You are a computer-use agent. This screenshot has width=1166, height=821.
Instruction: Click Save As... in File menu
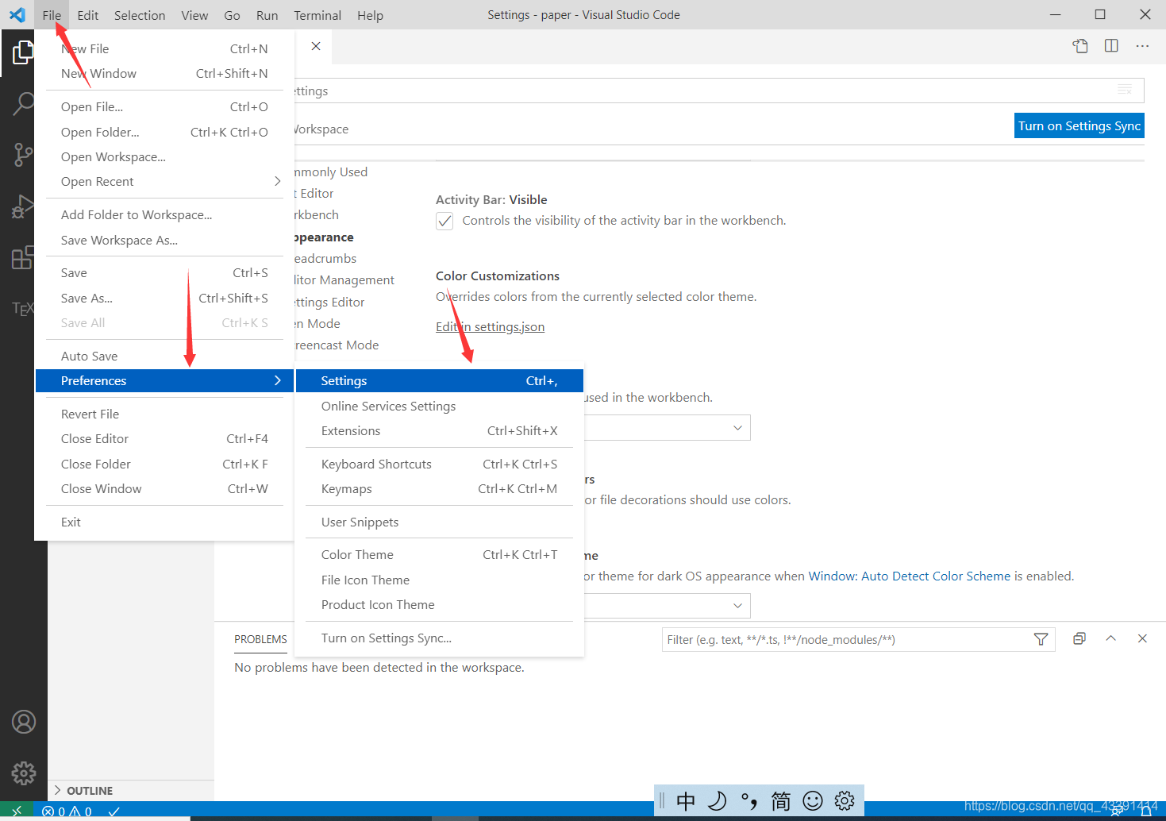click(x=164, y=298)
